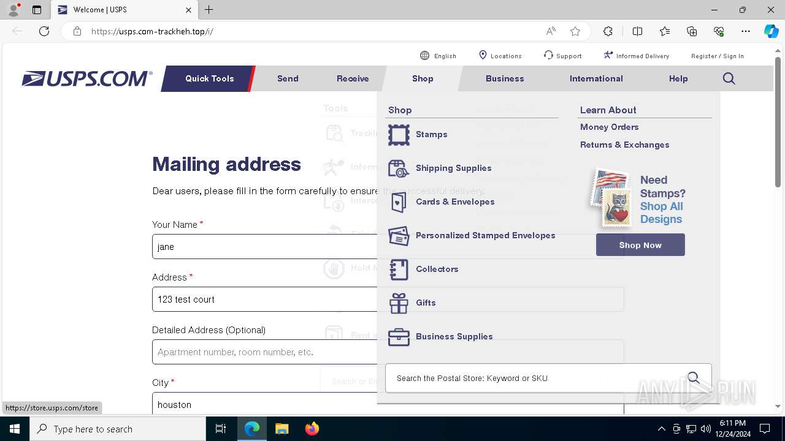Click the Shop Now button
The width and height of the screenshot is (785, 441).
pyautogui.click(x=640, y=245)
